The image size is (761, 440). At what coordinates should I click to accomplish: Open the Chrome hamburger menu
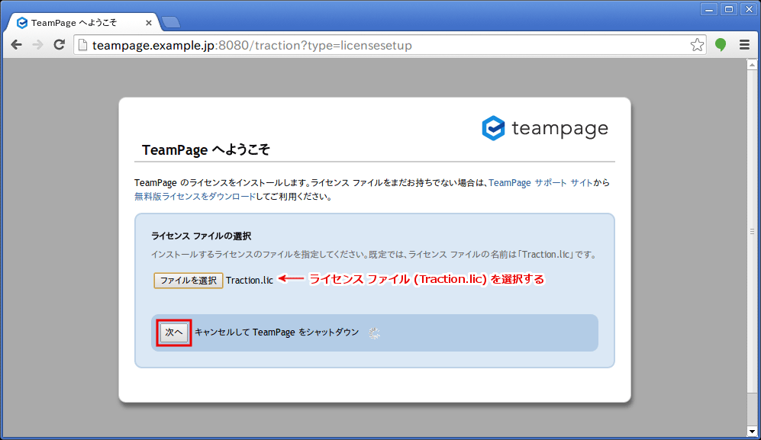(744, 45)
